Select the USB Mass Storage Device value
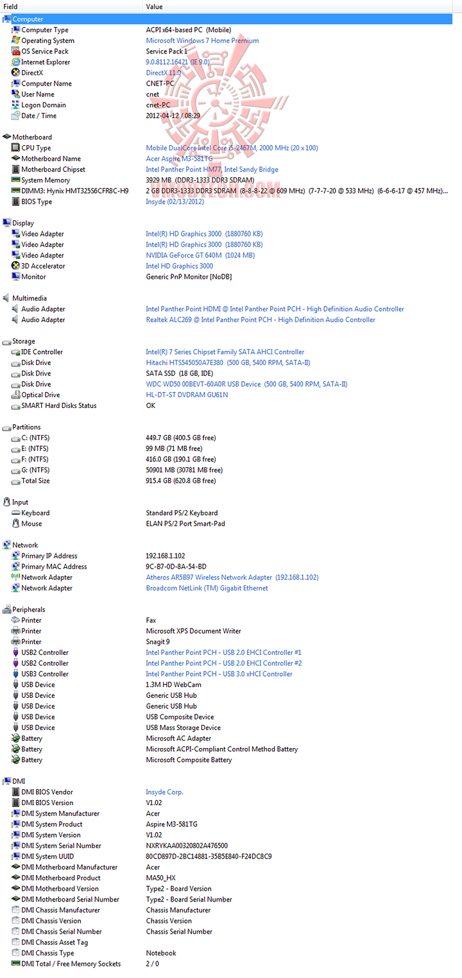This screenshot has height=978, width=462. click(x=183, y=727)
